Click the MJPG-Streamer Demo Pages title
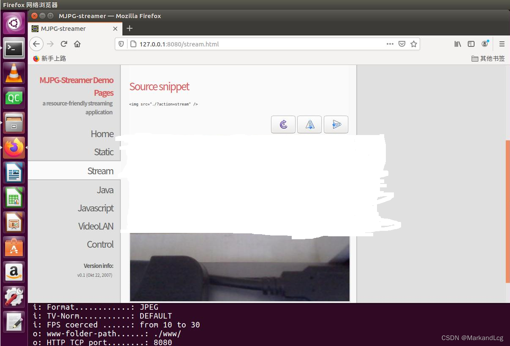This screenshot has width=510, height=346. click(77, 86)
